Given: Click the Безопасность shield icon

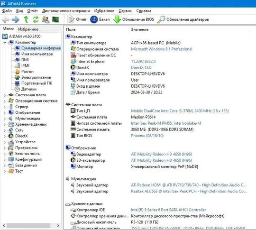Looking at the screenshot, I should 11,154.
